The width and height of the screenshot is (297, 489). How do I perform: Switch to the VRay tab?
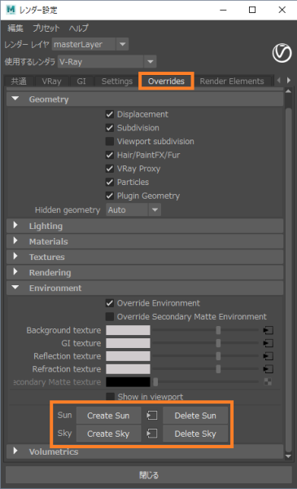pyautogui.click(x=52, y=81)
